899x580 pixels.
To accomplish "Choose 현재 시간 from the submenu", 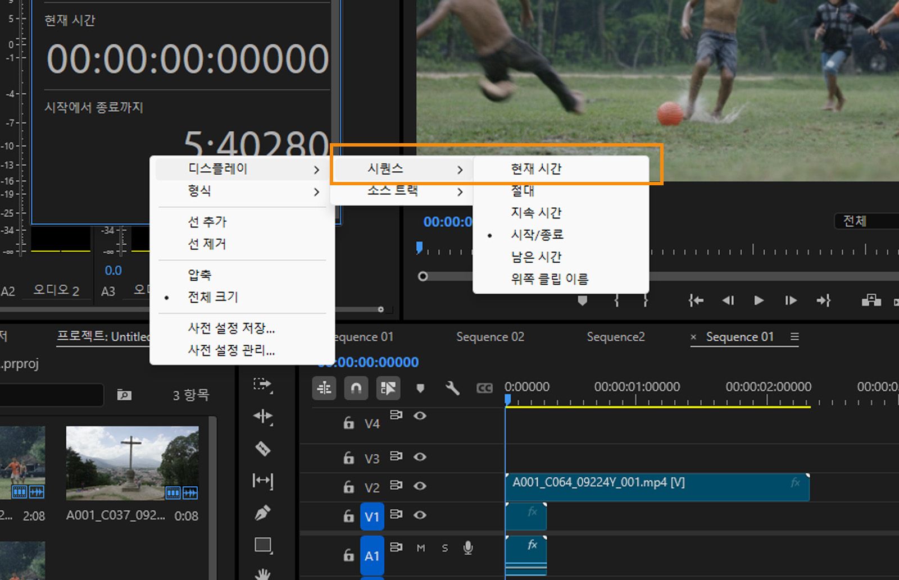I will tap(561, 169).
